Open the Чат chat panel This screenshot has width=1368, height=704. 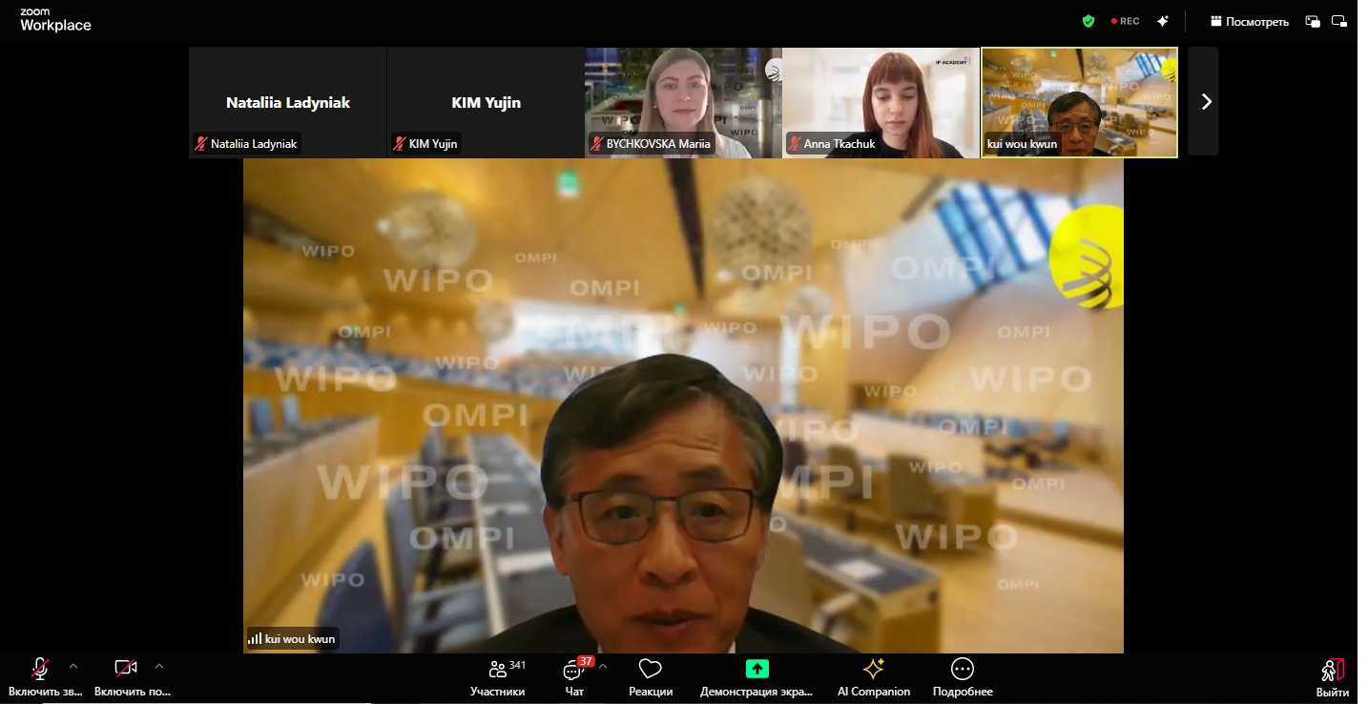coord(574,677)
